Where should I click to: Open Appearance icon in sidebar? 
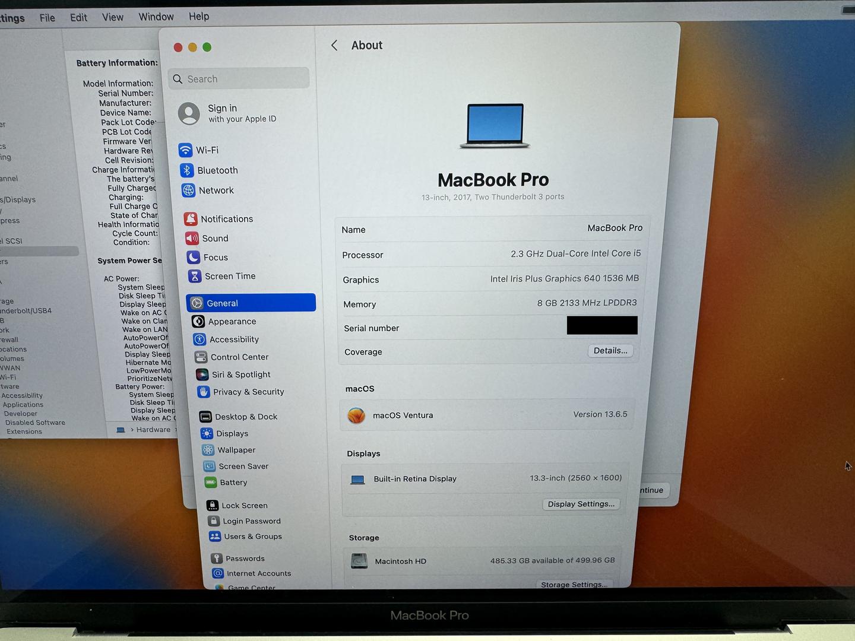[x=198, y=322]
